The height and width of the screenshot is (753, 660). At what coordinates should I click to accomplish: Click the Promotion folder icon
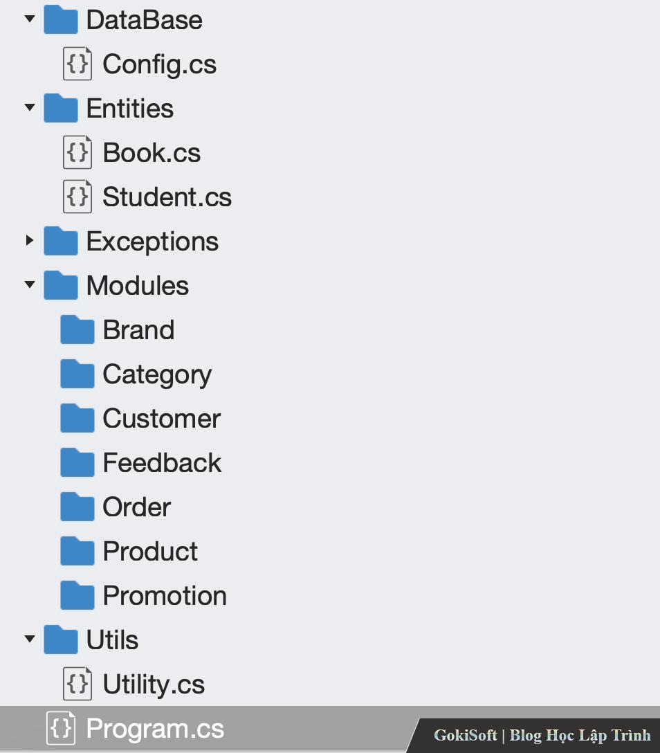coord(77,596)
